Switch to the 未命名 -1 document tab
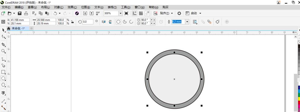 (18, 28)
